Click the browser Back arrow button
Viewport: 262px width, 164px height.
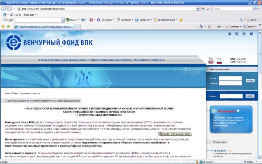[x=3, y=9]
